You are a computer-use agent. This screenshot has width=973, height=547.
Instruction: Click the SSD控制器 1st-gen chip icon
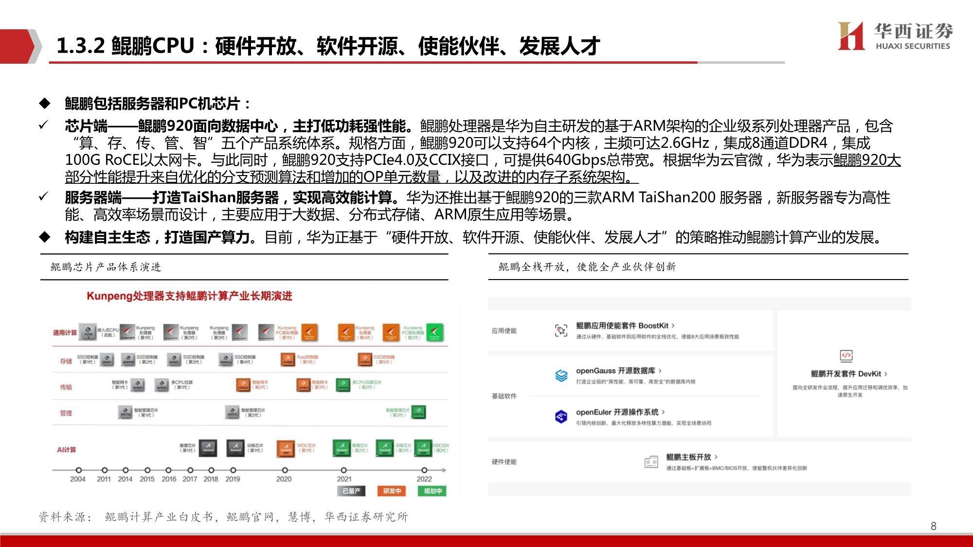107,360
